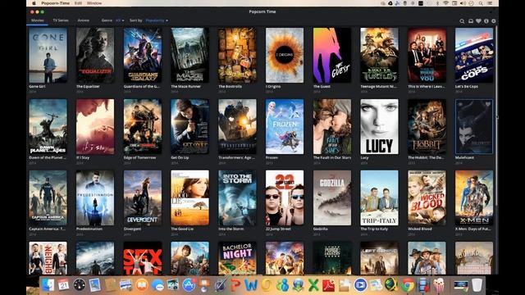Select the 22 Jump Street poster

coord(285,198)
